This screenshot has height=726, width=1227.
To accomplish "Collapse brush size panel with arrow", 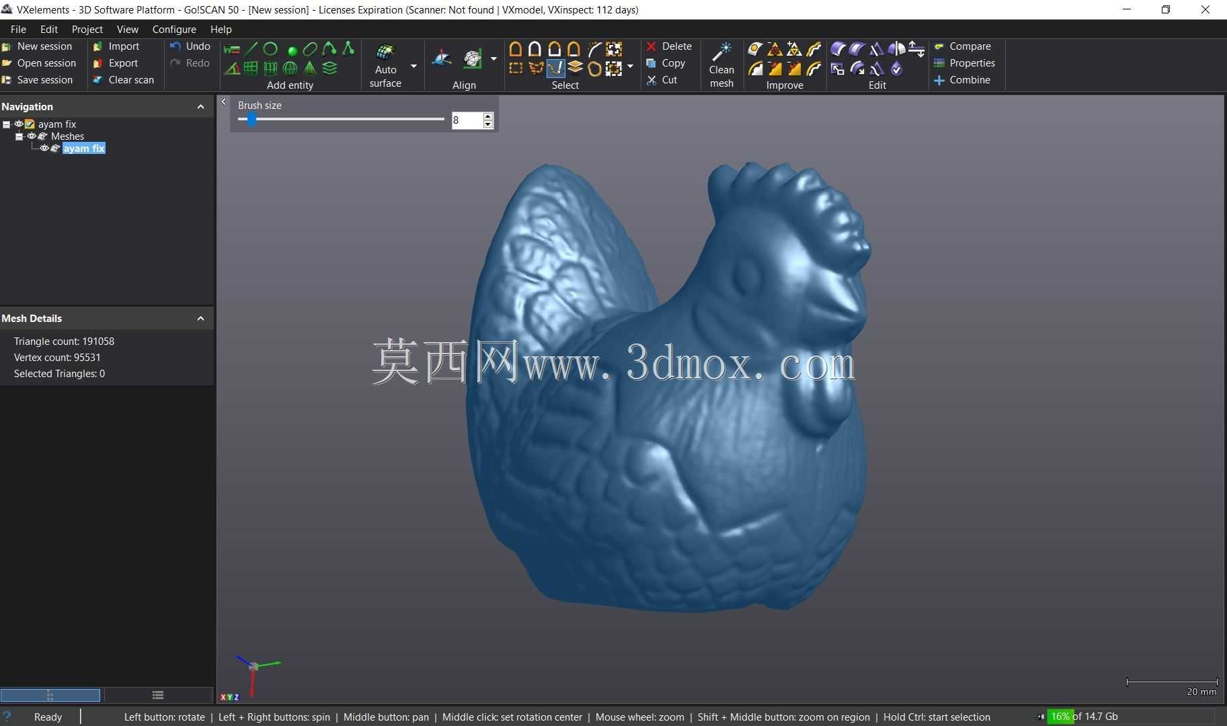I will [224, 102].
